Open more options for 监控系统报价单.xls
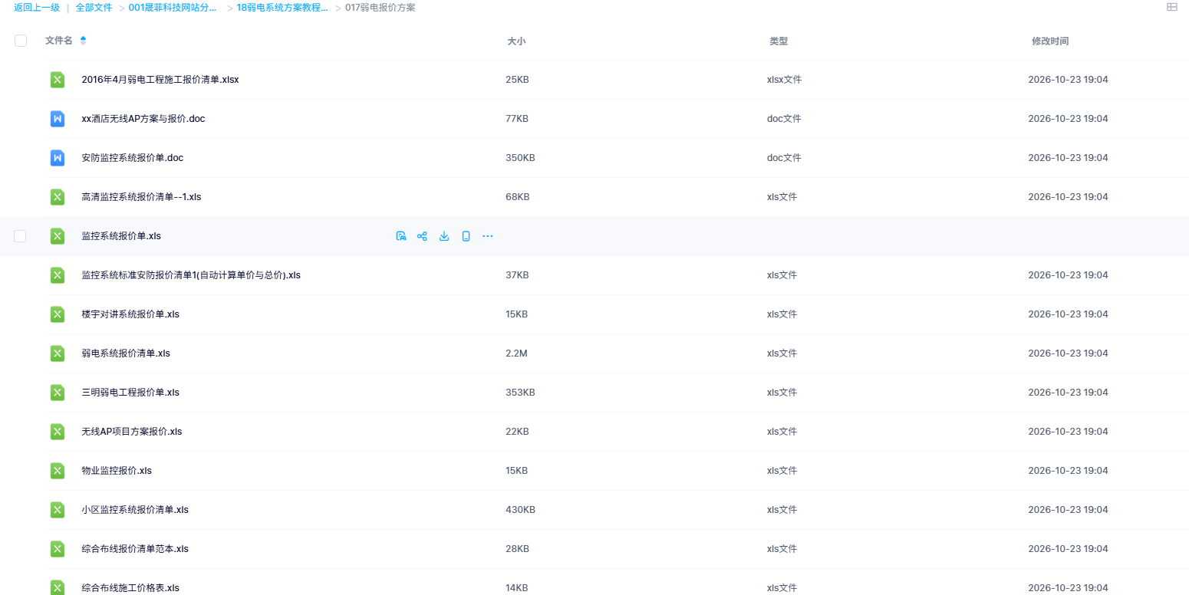1189x595 pixels. tap(487, 236)
